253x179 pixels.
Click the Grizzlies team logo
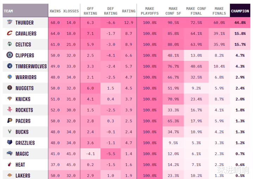pos(10,142)
